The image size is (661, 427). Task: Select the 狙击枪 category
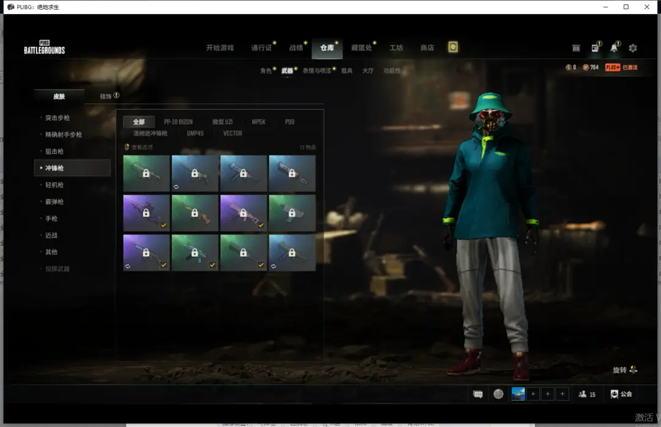pyautogui.click(x=54, y=151)
